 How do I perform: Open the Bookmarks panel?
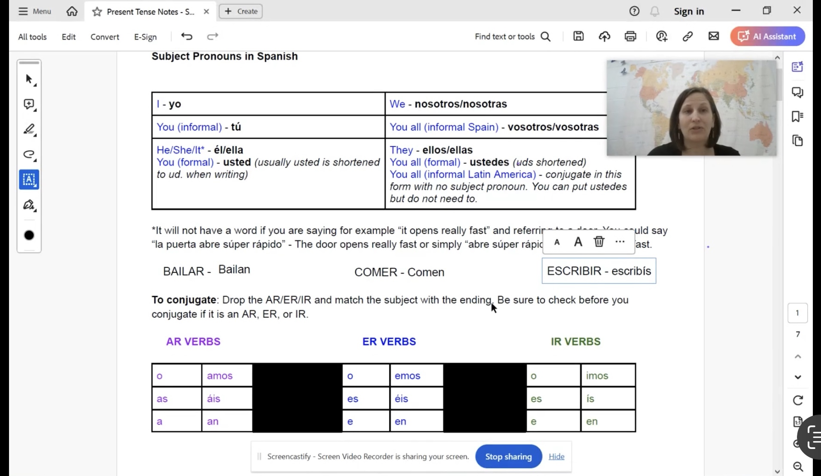click(x=797, y=116)
